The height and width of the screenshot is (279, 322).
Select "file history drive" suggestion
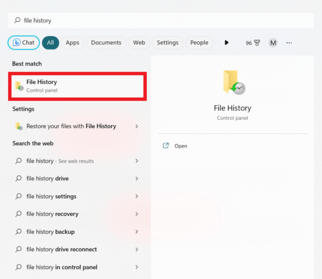click(x=47, y=179)
